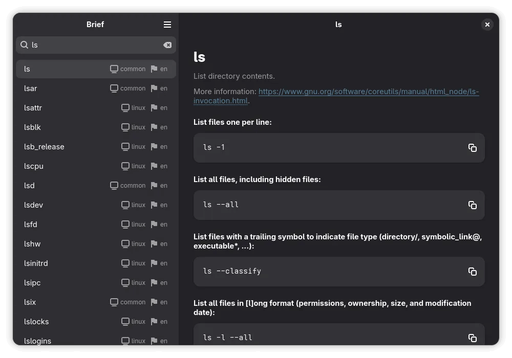Copy the "ls -1" command
The height and width of the screenshot is (358, 512).
472,148
